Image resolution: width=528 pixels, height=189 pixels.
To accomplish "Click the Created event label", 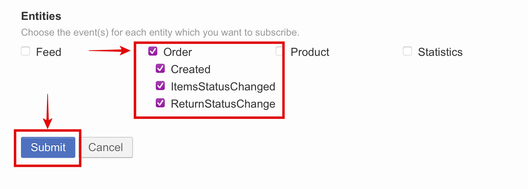I will pyautogui.click(x=191, y=69).
